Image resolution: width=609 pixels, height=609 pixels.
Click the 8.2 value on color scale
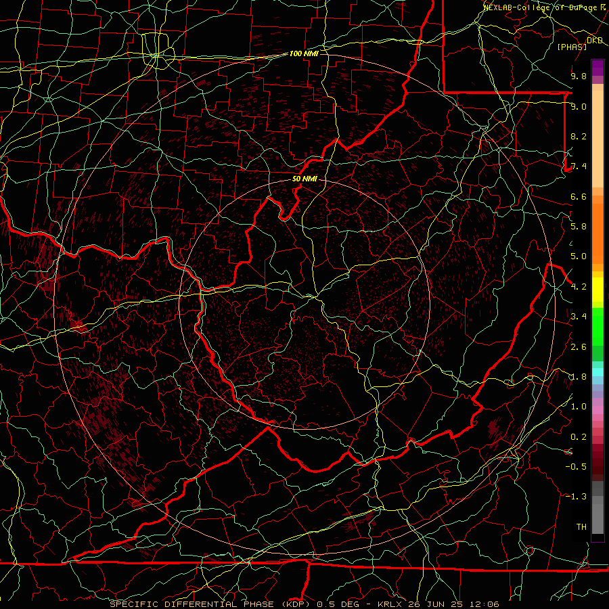(579, 136)
